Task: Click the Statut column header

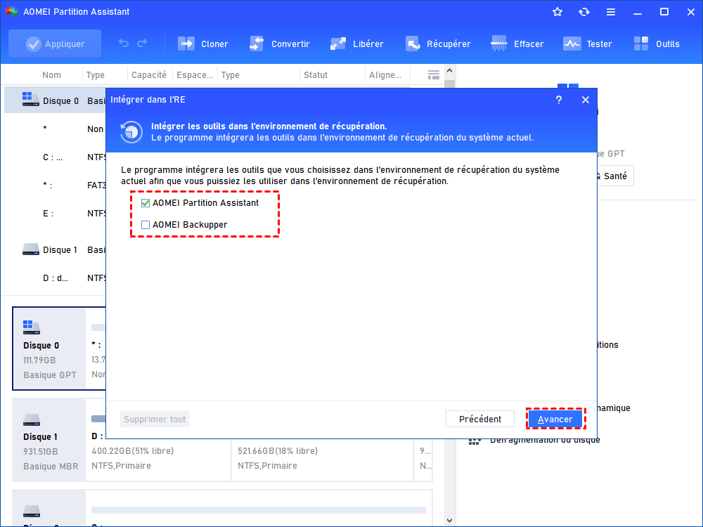Action: pos(316,75)
